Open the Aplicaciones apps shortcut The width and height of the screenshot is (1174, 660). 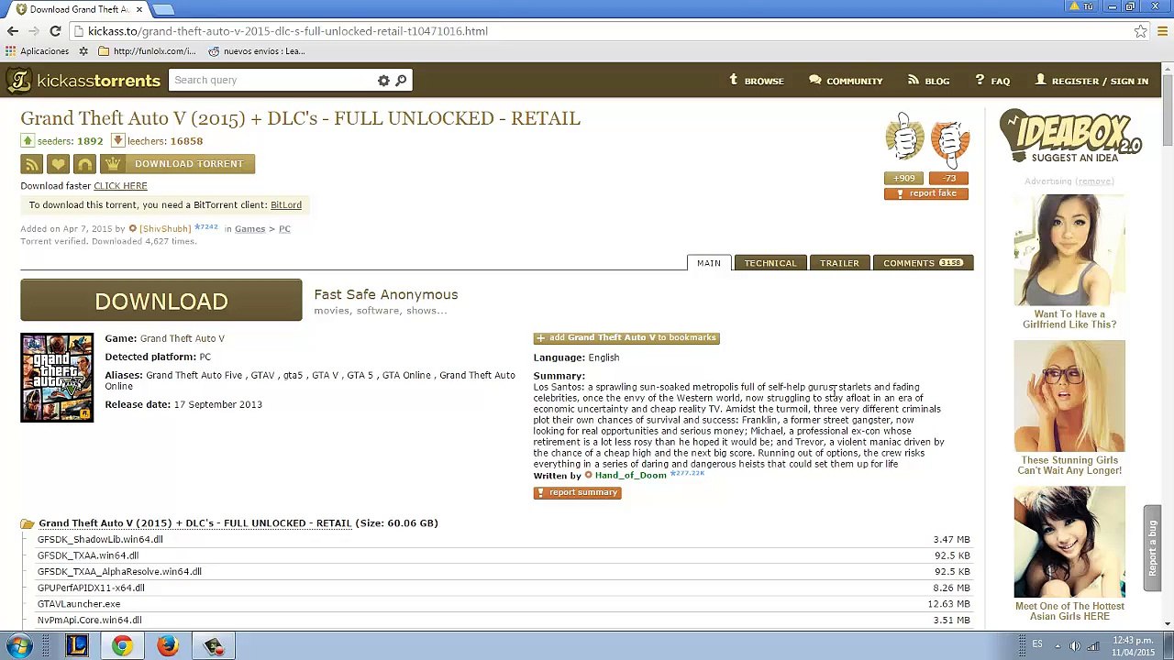(38, 51)
